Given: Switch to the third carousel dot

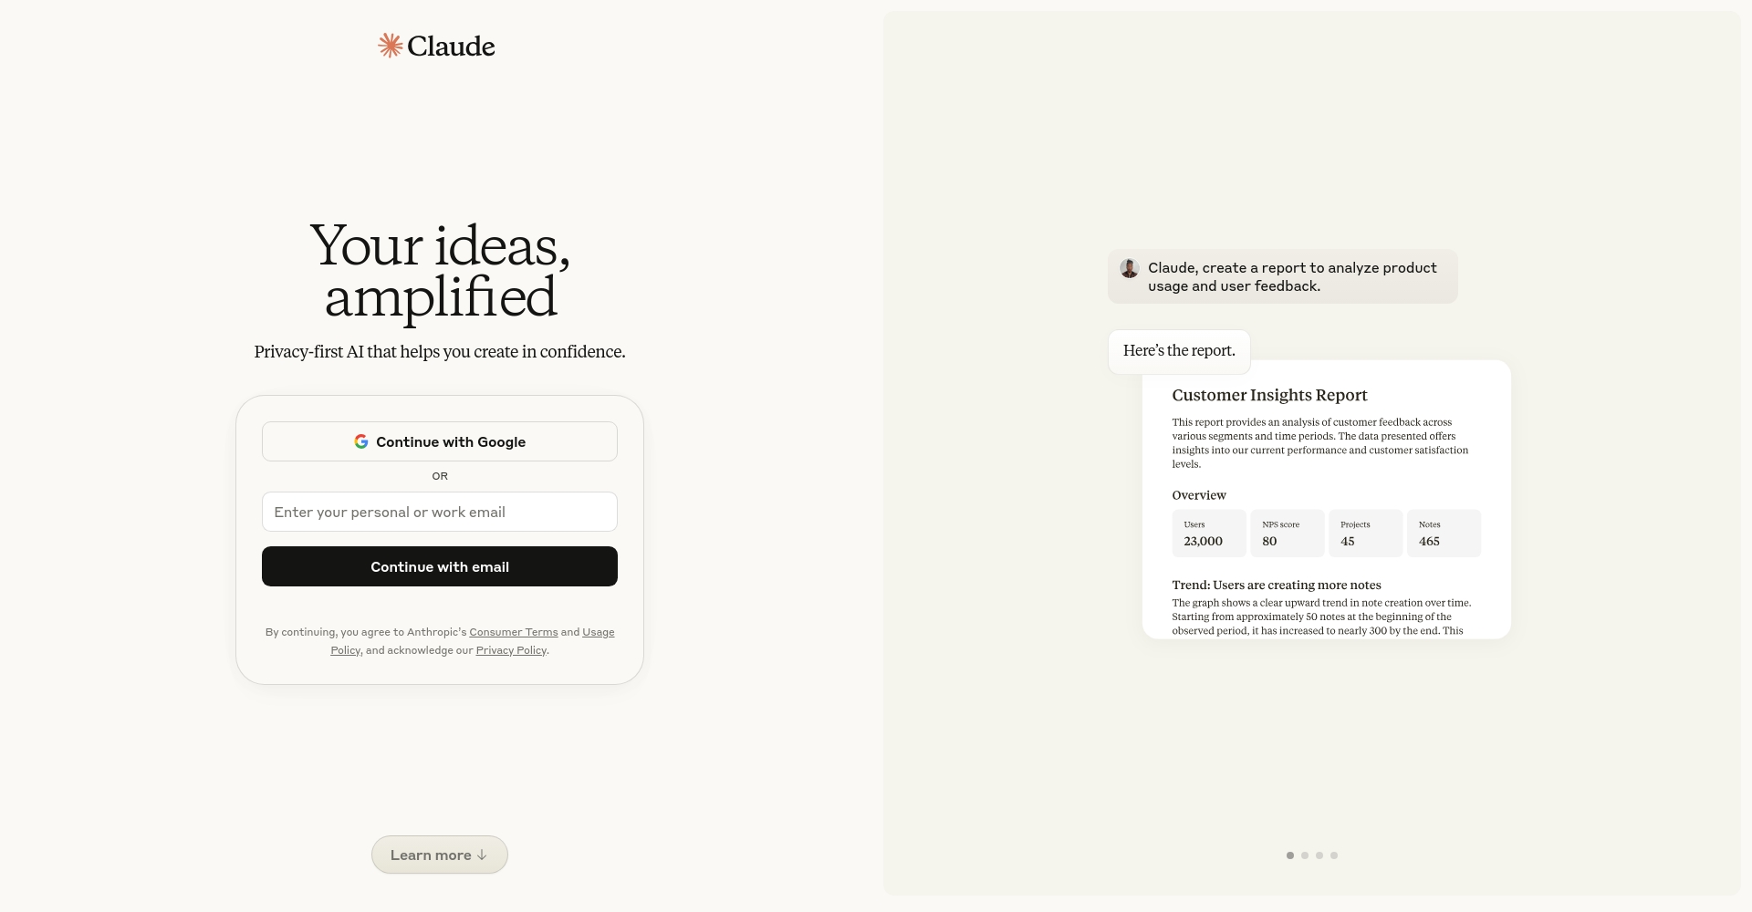Looking at the screenshot, I should pos(1319,855).
